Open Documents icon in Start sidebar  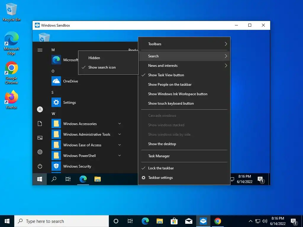click(x=40, y=124)
